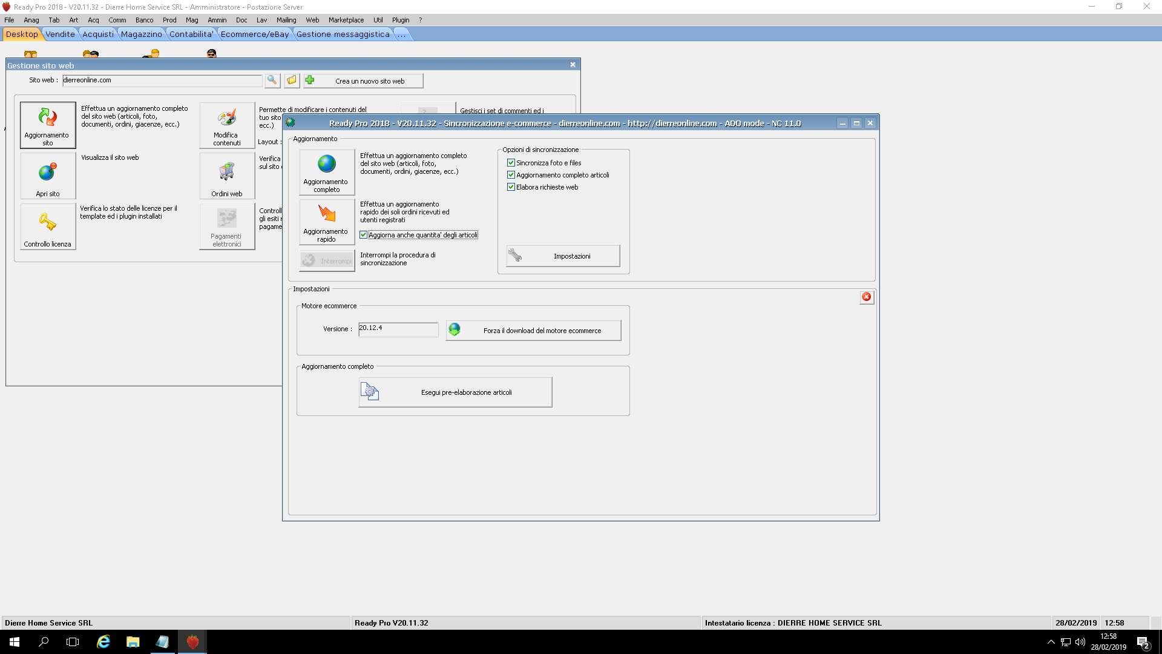1162x654 pixels.
Task: Click Controllo licenza key icon
Action: point(48,226)
